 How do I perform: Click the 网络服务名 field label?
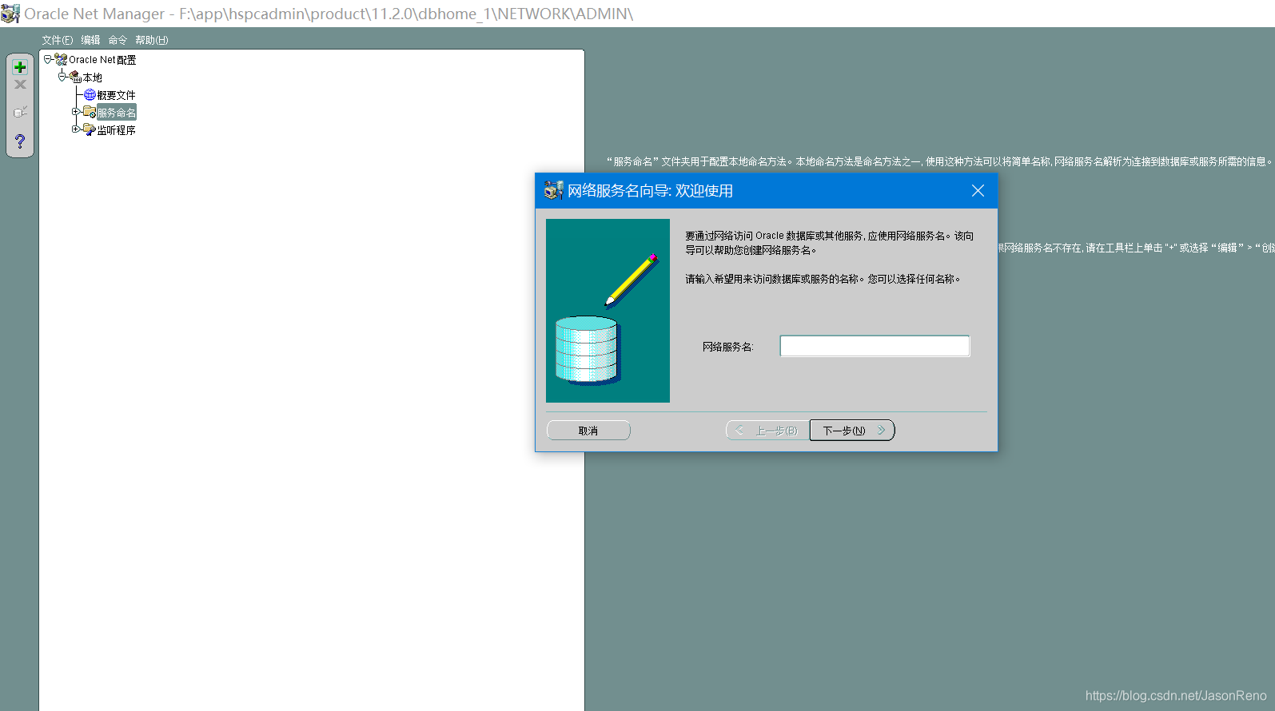pyautogui.click(x=727, y=347)
